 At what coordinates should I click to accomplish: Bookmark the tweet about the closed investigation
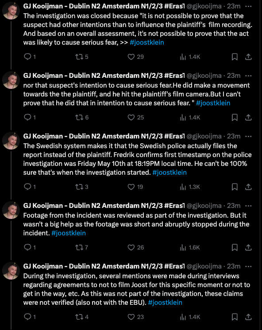tap(235, 57)
